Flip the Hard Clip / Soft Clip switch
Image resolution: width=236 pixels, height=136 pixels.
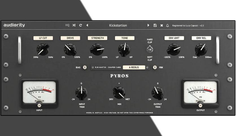(x=150, y=49)
